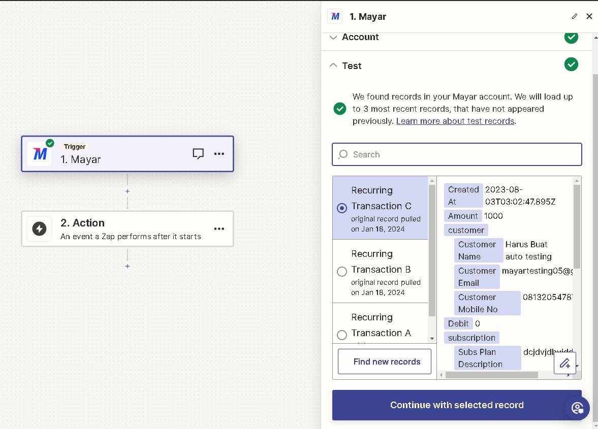Click the Amount field label
Screen dimensions: 598x429
tap(463, 216)
